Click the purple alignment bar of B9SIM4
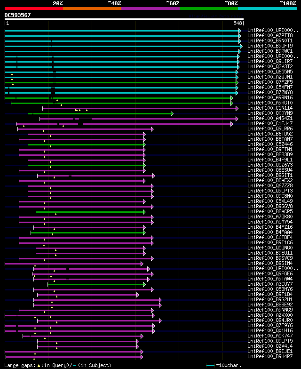Viewport: 301px width, 369px height. [x=73, y=264]
